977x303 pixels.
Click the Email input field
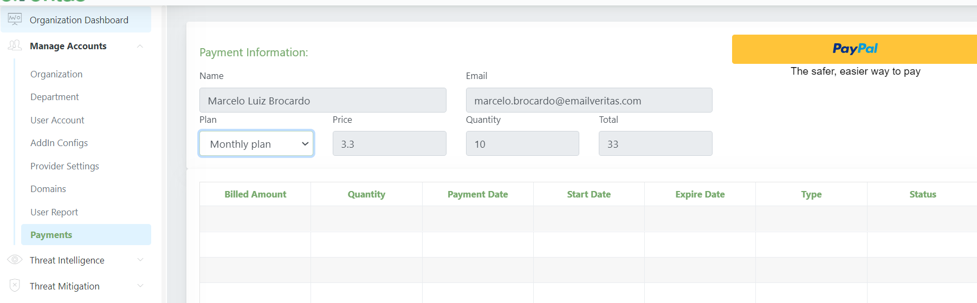click(589, 100)
